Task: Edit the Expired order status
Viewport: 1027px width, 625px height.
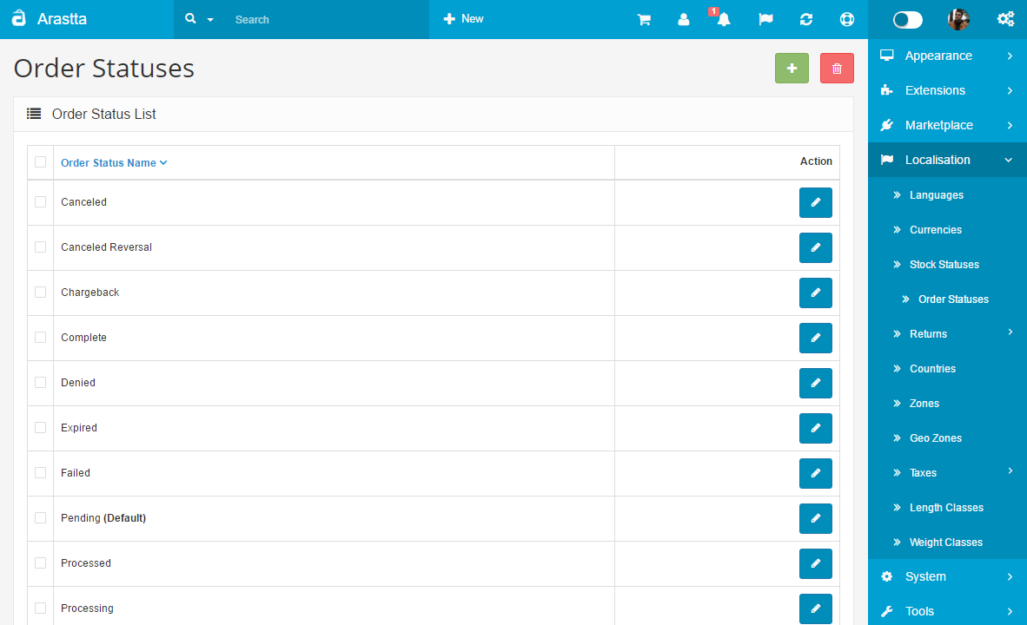Action: pyautogui.click(x=816, y=429)
